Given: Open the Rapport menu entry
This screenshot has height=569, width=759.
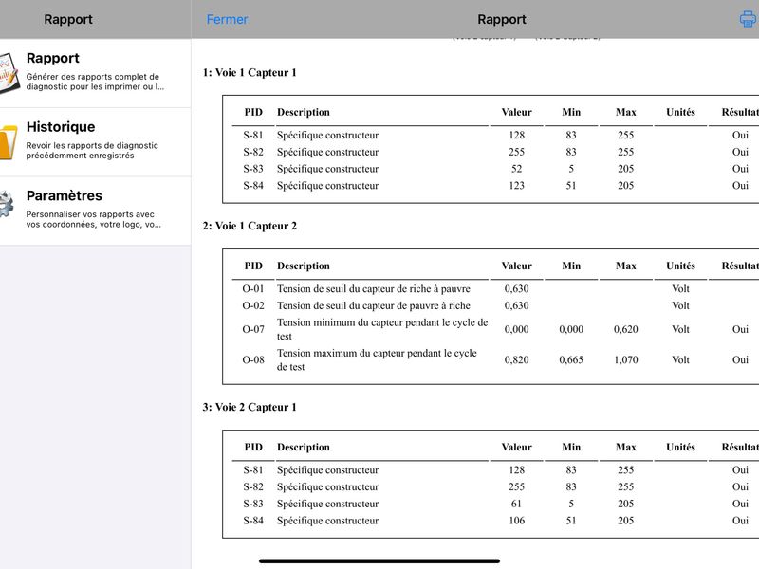Looking at the screenshot, I should point(96,73).
